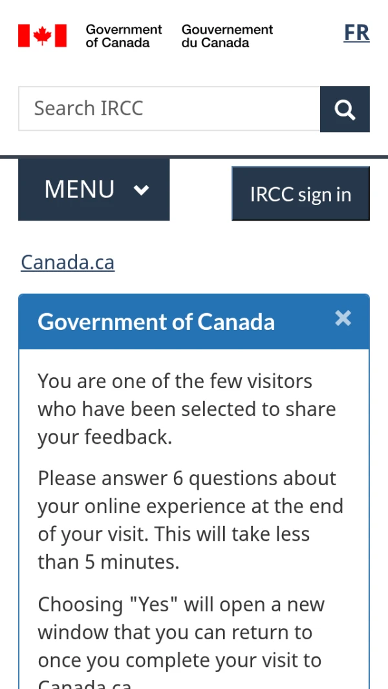Click the English 'Government of Canada' wordmark
Image resolution: width=388 pixels, height=689 pixels.
tap(124, 36)
